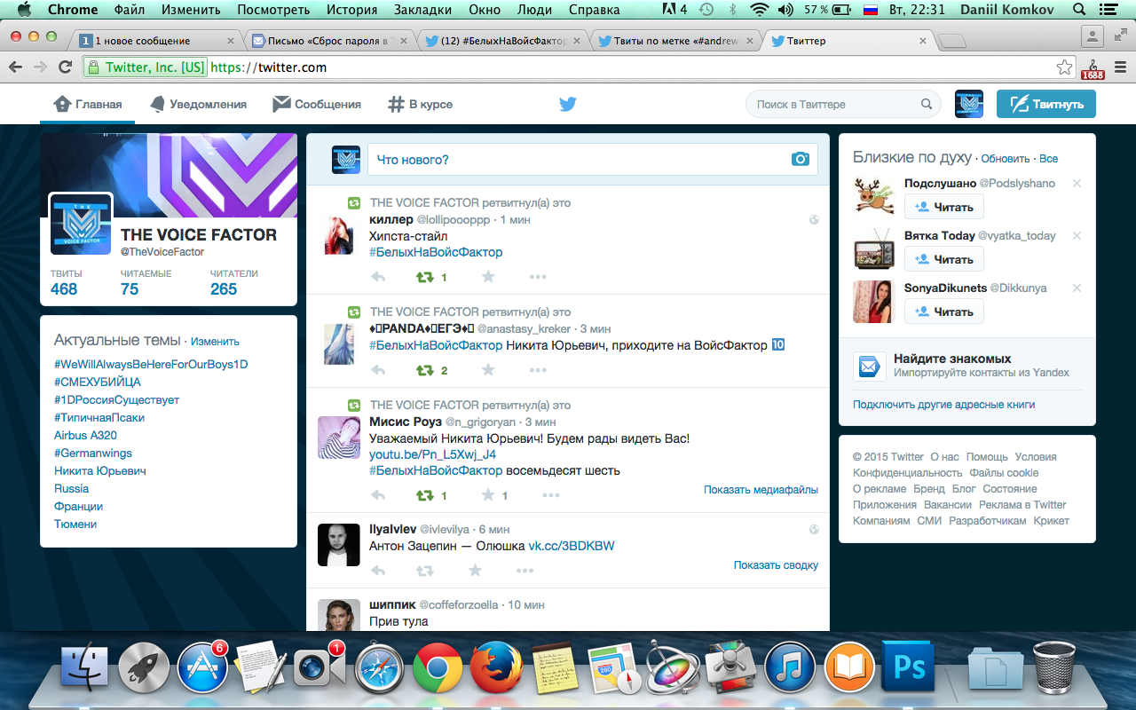Follow SonyaDikunets with Читать button
1136x710 pixels.
pyautogui.click(x=944, y=312)
